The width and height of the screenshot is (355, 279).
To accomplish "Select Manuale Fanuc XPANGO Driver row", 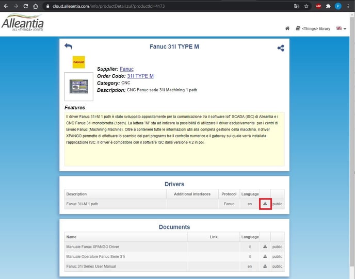I will [174, 247].
